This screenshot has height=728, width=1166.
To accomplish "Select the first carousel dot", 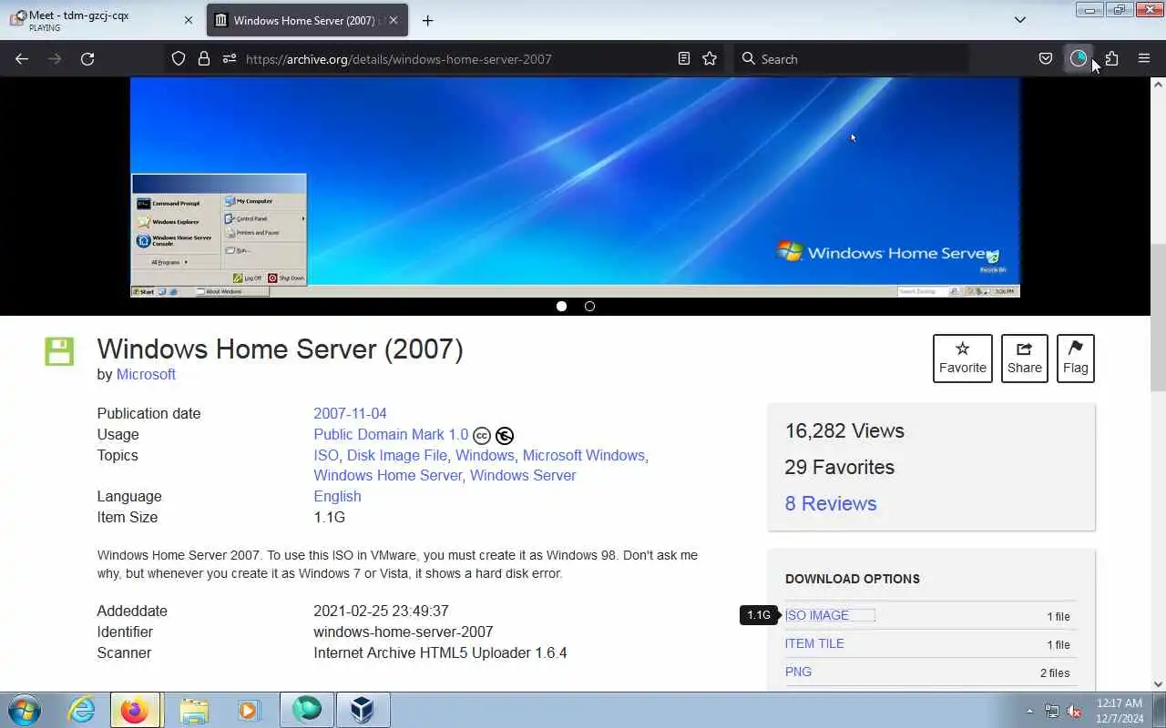I will 561,306.
